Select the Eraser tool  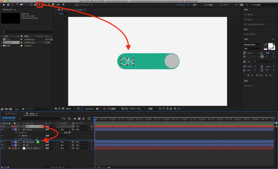(x=53, y=5)
